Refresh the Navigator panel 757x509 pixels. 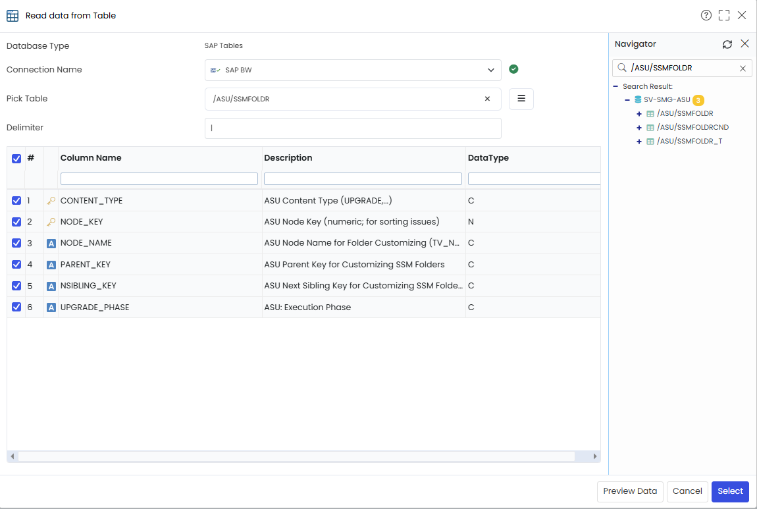pyautogui.click(x=727, y=44)
